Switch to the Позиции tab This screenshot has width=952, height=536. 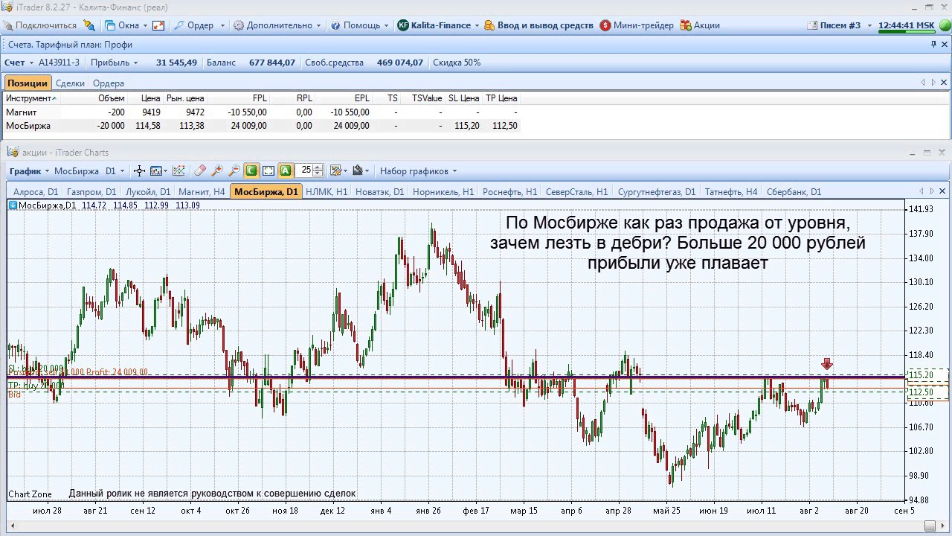tap(28, 83)
